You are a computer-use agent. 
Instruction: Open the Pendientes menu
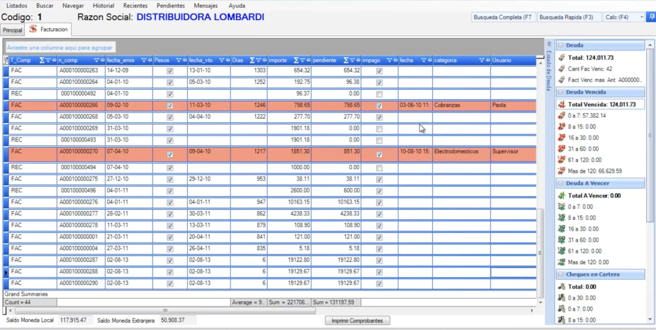(x=171, y=6)
